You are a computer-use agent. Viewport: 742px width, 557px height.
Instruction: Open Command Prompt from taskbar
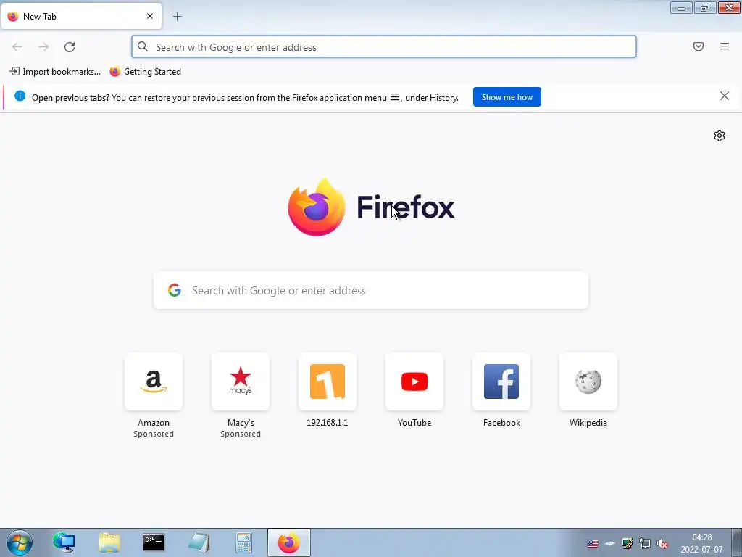(x=154, y=542)
